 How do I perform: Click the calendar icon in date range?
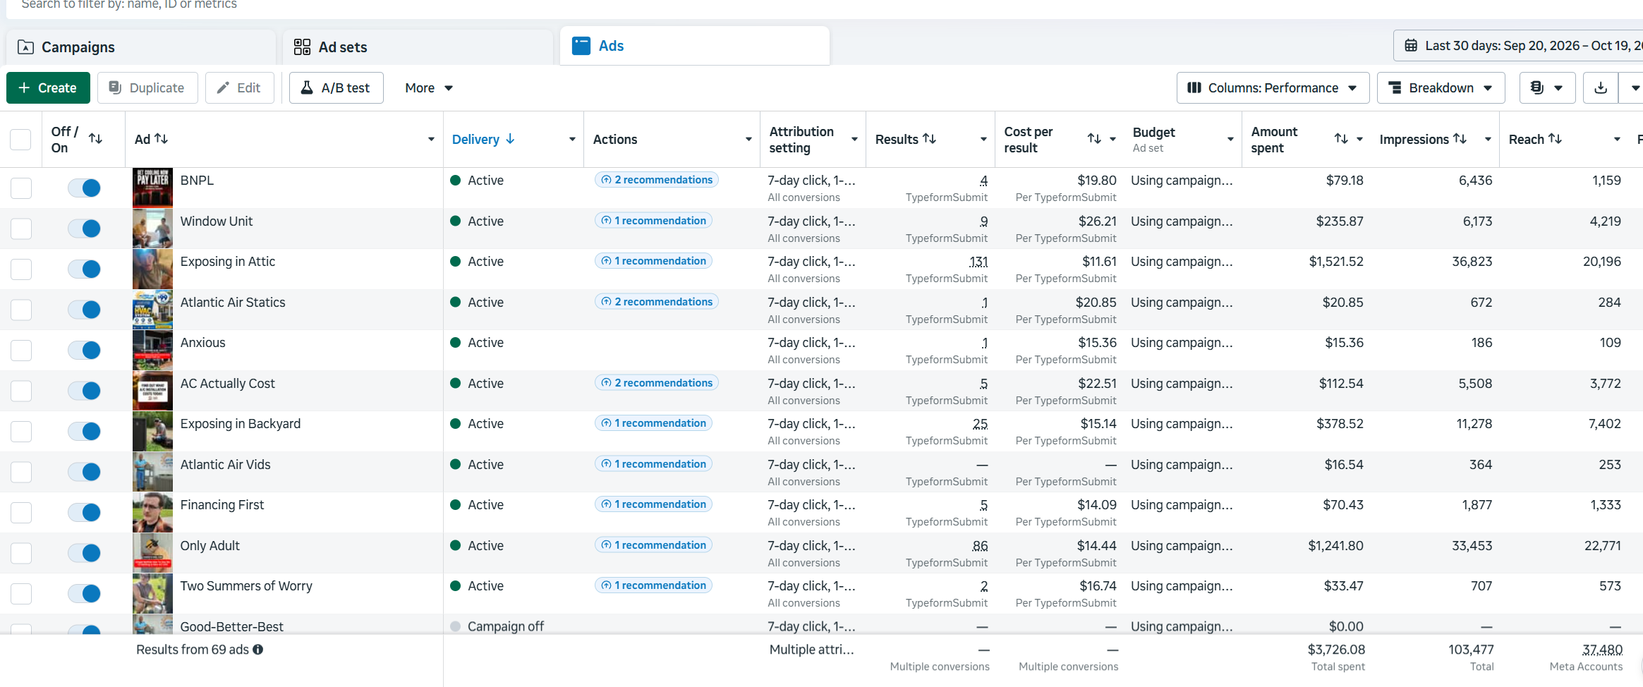coord(1411,46)
